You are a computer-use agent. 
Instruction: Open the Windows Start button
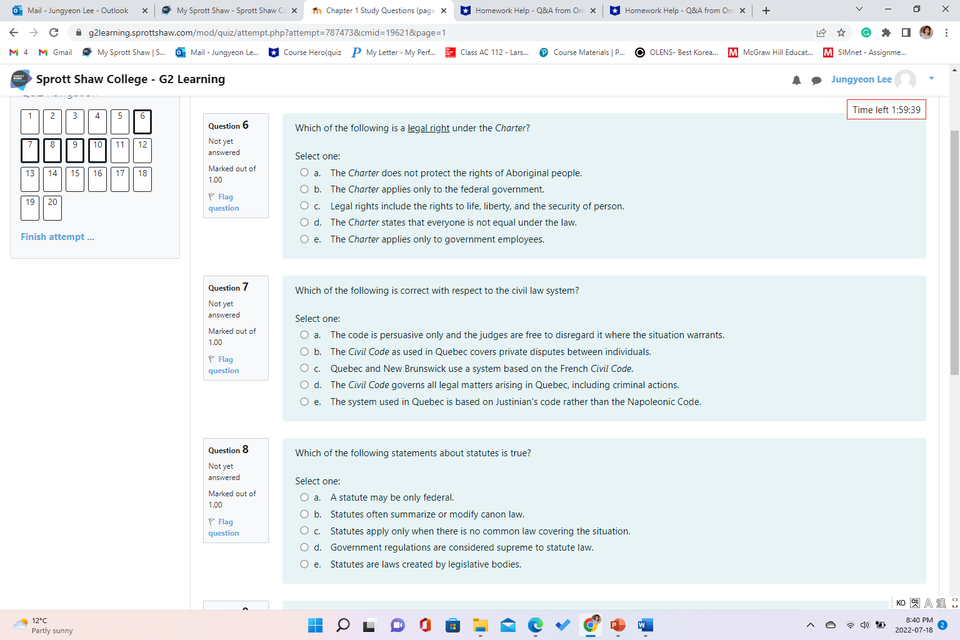click(316, 625)
